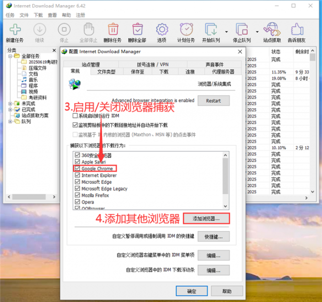This screenshot has width=322, height=302.
Task: Switch to the 拨号连接 / VPN tab
Action: [153, 64]
